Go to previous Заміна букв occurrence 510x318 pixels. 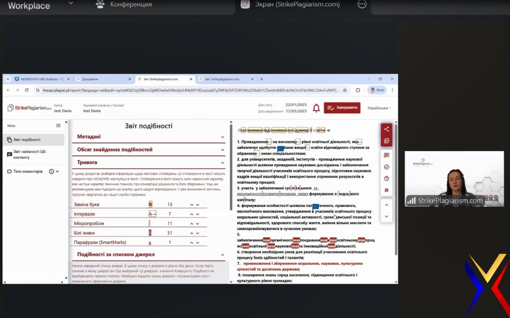pyautogui.click(x=191, y=205)
